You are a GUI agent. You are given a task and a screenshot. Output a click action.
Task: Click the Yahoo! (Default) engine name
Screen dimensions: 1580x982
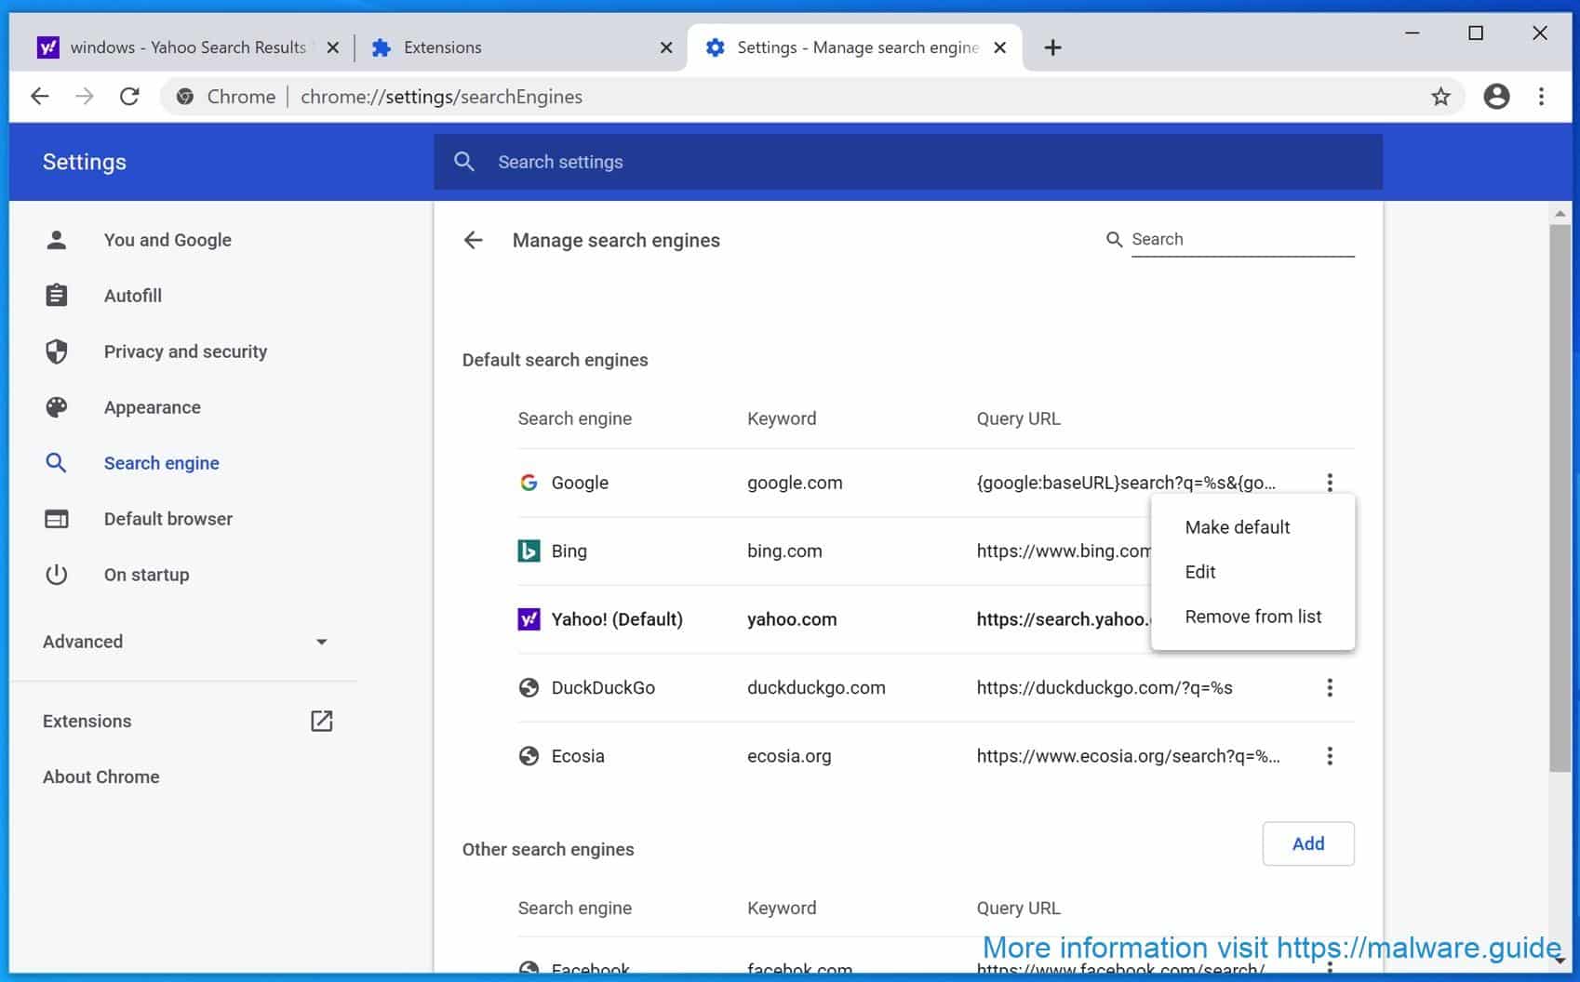click(x=617, y=619)
